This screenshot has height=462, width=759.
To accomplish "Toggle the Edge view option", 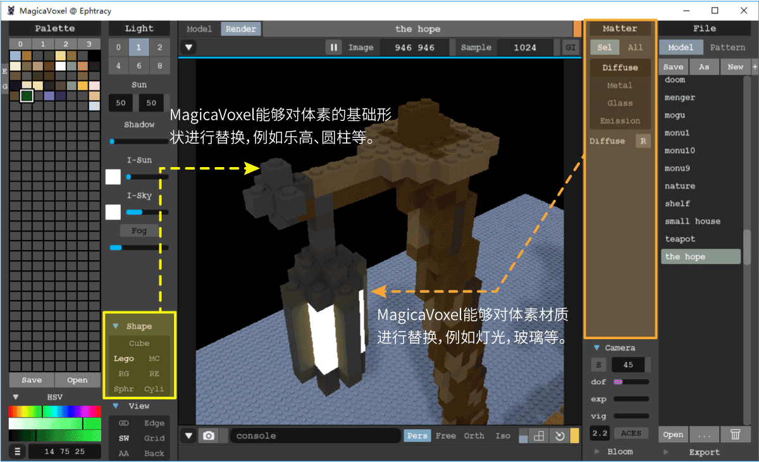I will click(x=154, y=423).
